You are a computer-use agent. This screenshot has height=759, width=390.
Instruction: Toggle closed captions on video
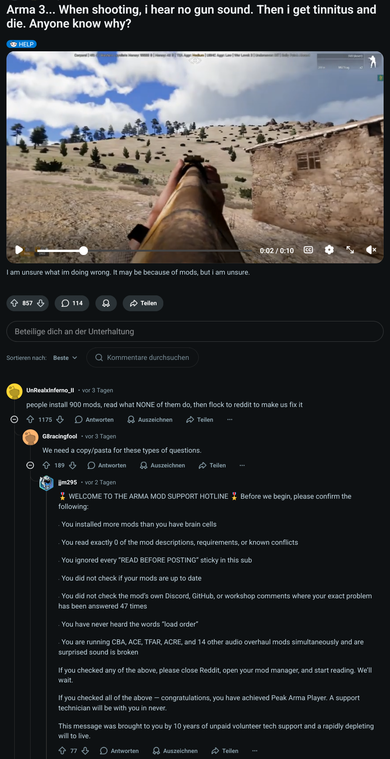coord(308,250)
